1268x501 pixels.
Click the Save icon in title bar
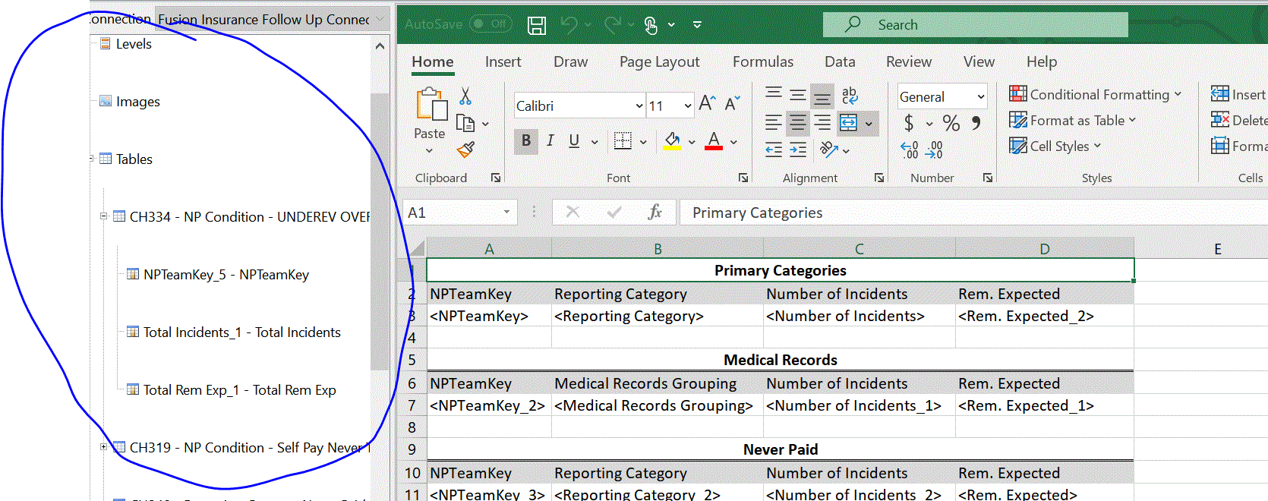(x=537, y=25)
